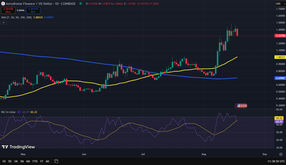Select the 3M time range
This screenshot has height=165, width=286.
pyautogui.click(x=22, y=161)
